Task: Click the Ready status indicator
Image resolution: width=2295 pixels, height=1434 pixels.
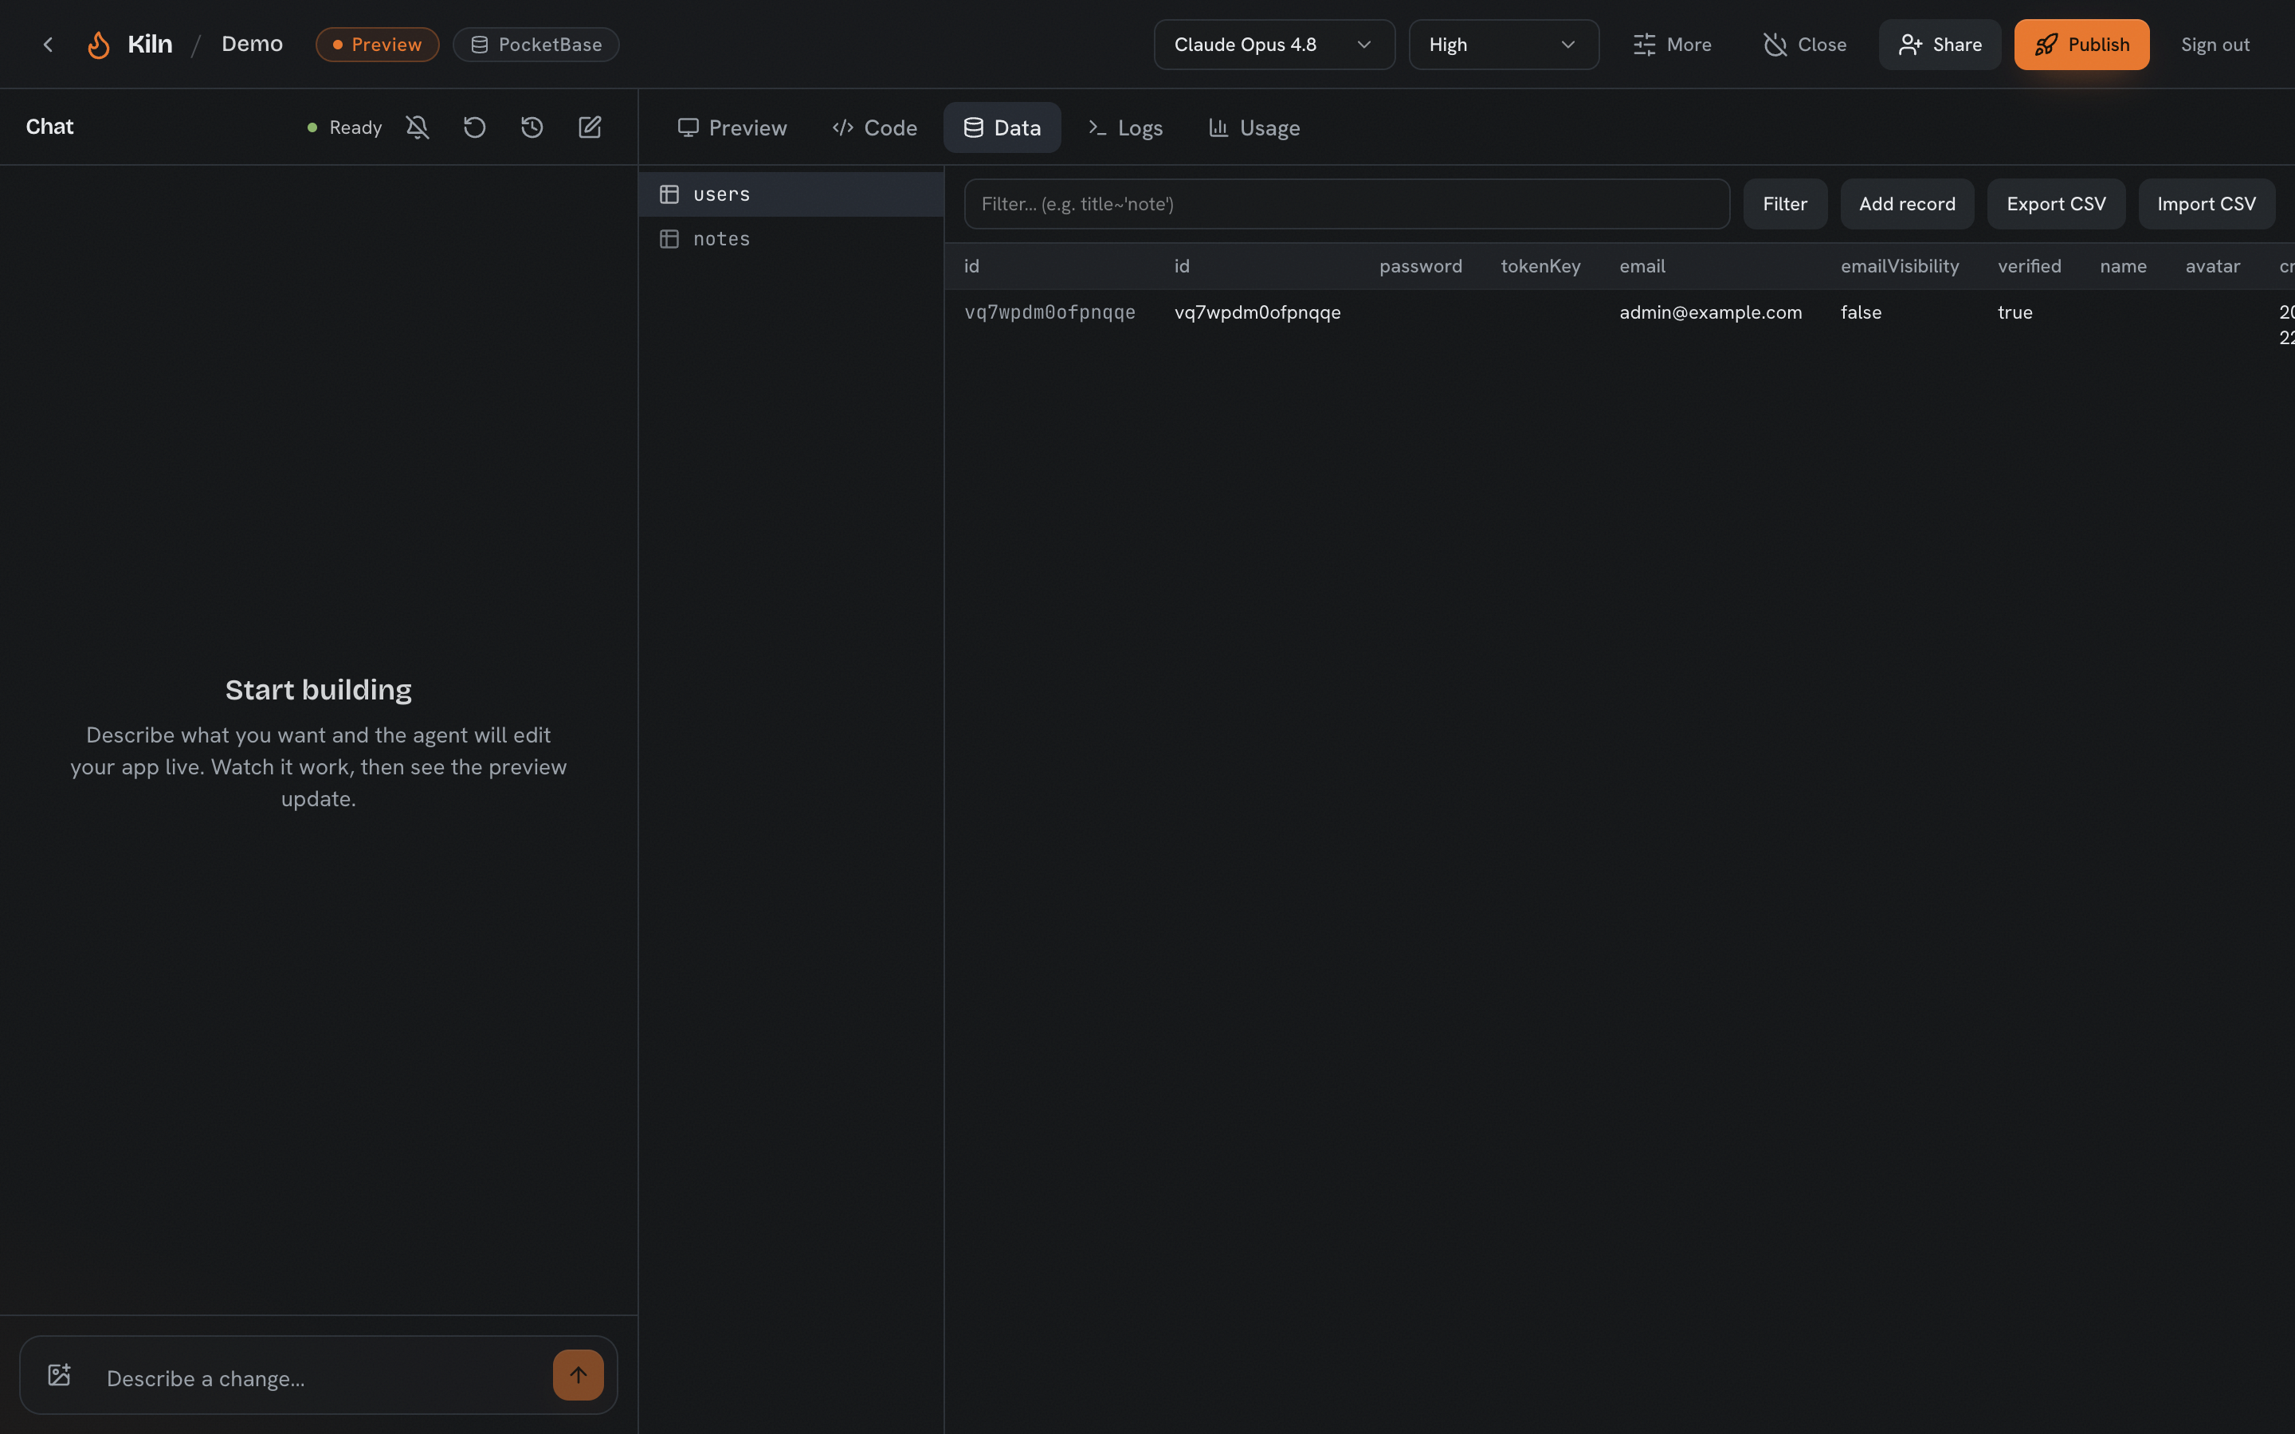Action: click(x=344, y=127)
